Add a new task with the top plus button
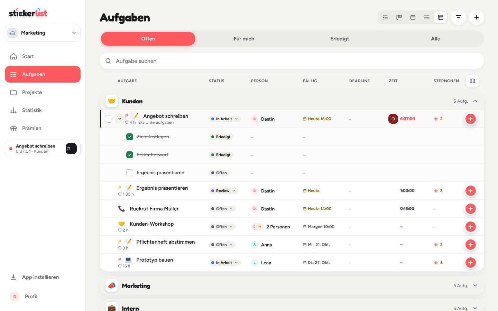 [x=477, y=17]
